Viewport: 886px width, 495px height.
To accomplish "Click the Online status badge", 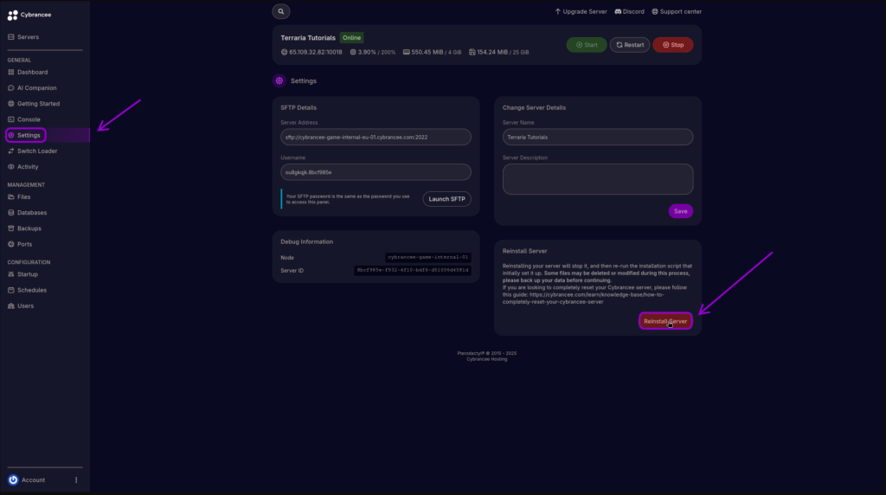I will coord(351,38).
